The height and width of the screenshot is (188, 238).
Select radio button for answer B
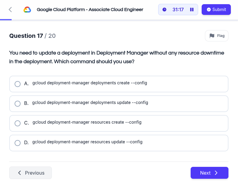click(x=18, y=104)
